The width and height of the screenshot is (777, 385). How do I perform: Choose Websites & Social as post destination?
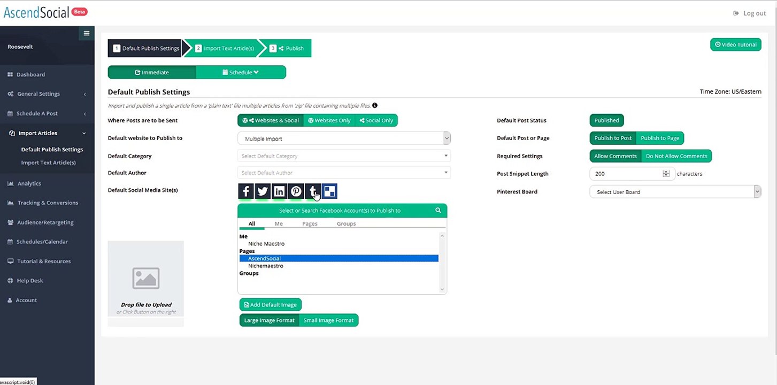pos(271,120)
